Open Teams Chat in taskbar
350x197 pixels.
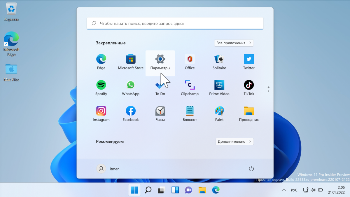point(189,190)
